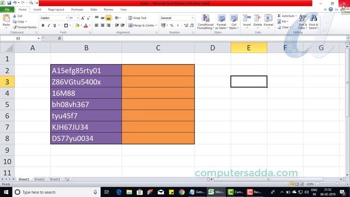Click the Align Text Left icon

pyautogui.click(x=97, y=26)
